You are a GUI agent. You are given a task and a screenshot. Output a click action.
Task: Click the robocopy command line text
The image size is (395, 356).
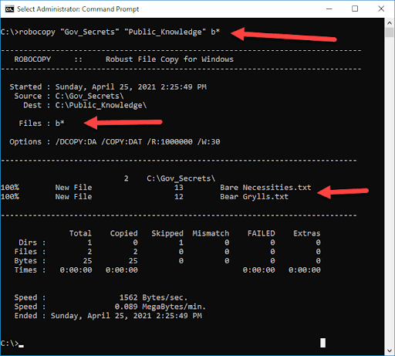pos(110,32)
